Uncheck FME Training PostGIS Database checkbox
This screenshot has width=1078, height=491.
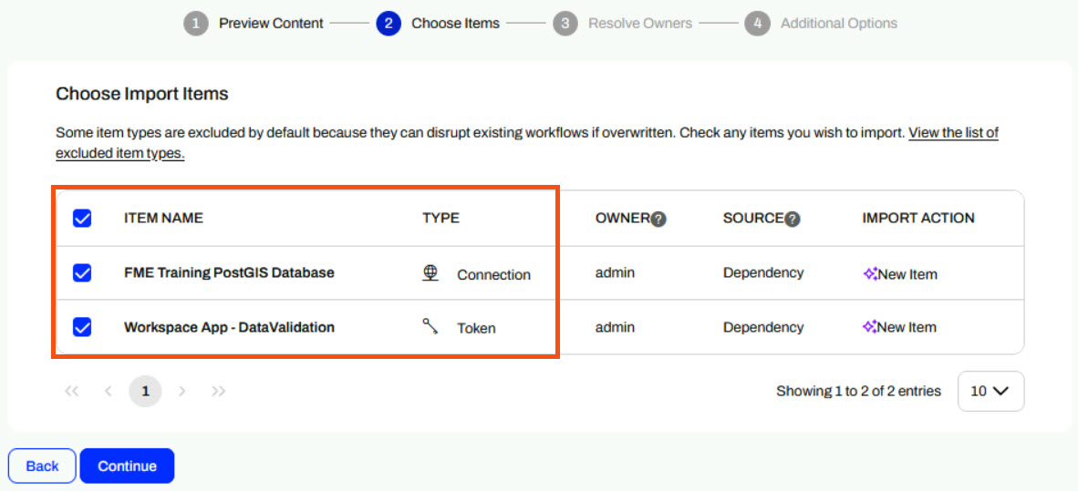point(82,272)
